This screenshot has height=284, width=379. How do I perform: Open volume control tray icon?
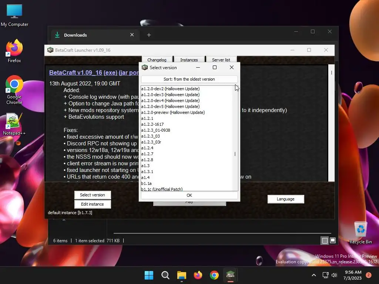pos(334,275)
